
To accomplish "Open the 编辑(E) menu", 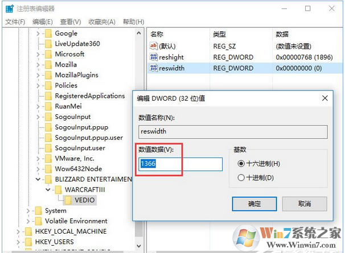I will (x=43, y=22).
